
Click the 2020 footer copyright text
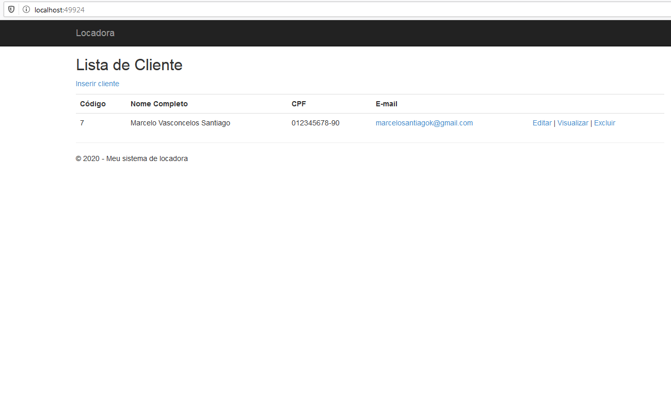(132, 158)
